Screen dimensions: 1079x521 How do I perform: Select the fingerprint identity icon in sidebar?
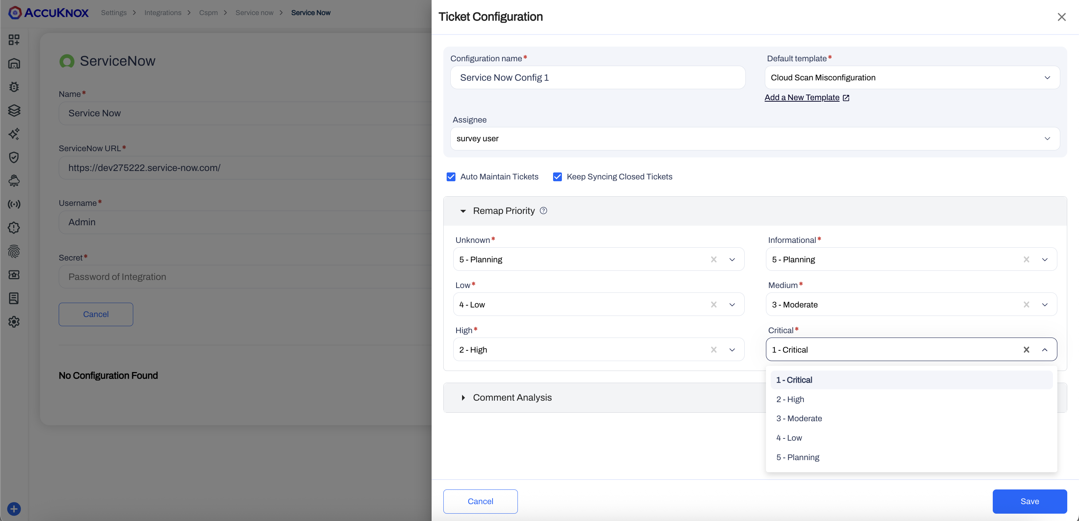click(14, 251)
